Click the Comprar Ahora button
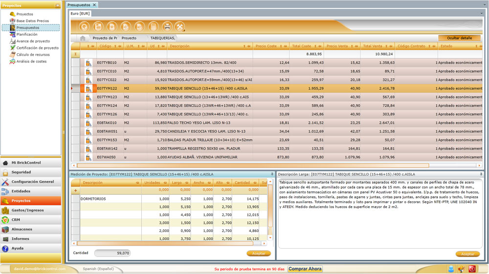Viewport: 489px width, 274px height. pyautogui.click(x=305, y=269)
